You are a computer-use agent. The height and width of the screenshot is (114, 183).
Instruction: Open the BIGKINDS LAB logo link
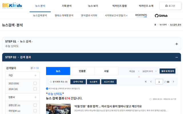coord(141,16)
